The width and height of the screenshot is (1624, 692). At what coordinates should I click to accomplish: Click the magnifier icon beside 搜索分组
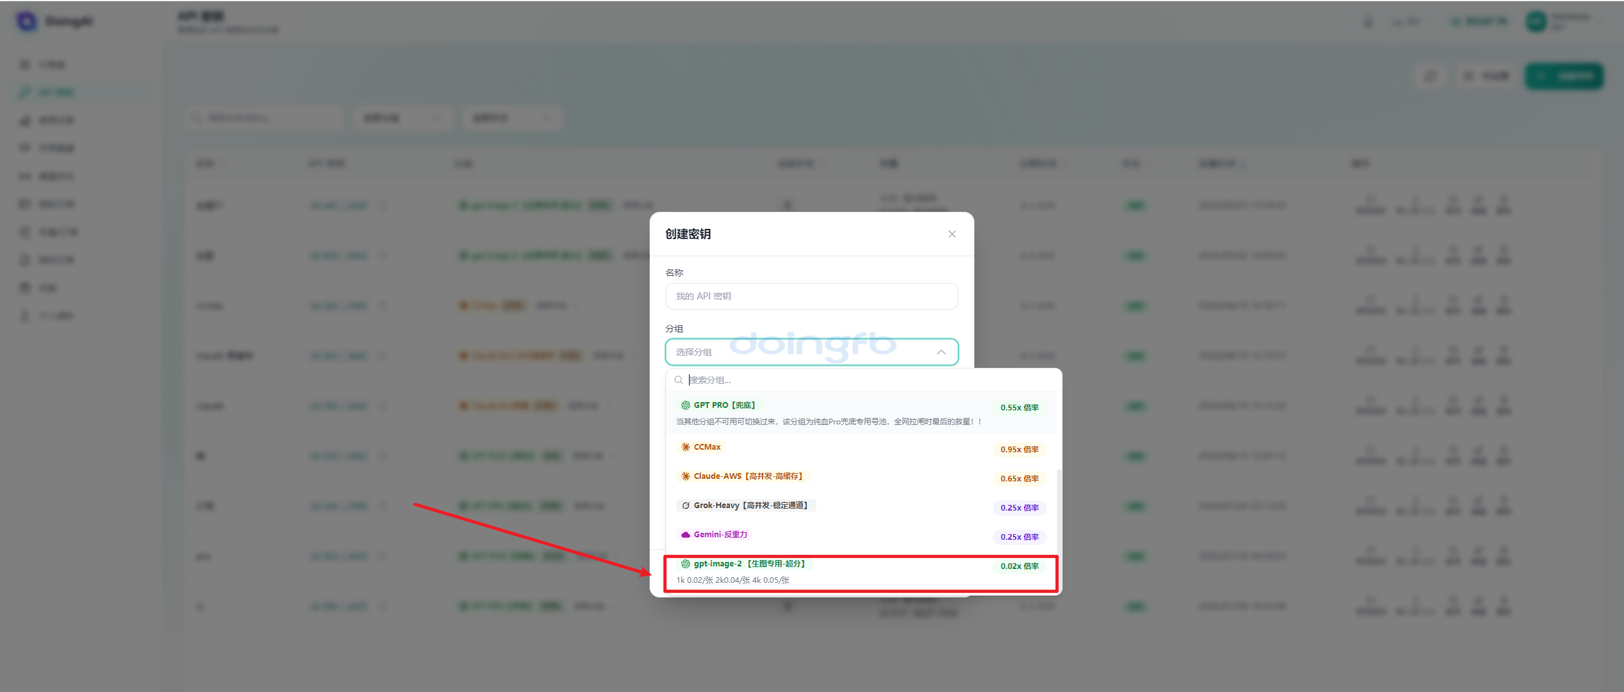pyautogui.click(x=679, y=380)
